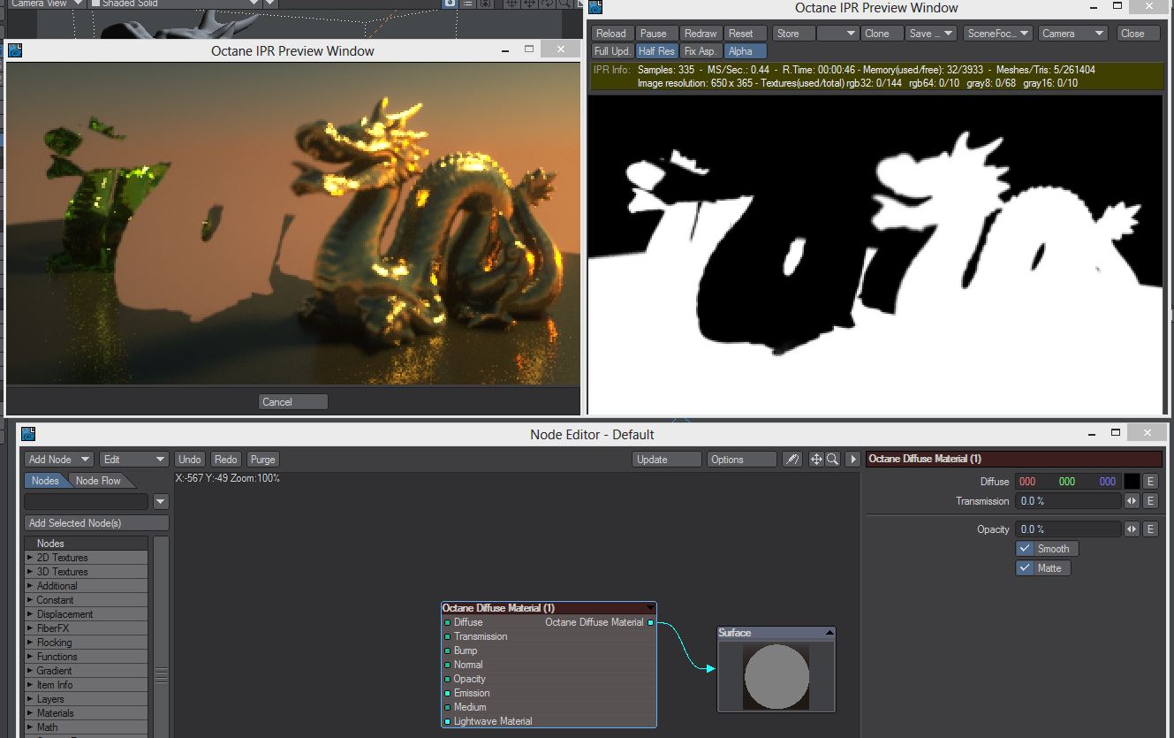The image size is (1174, 738).
Task: Click the Surface node preview sphere
Action: tap(776, 676)
